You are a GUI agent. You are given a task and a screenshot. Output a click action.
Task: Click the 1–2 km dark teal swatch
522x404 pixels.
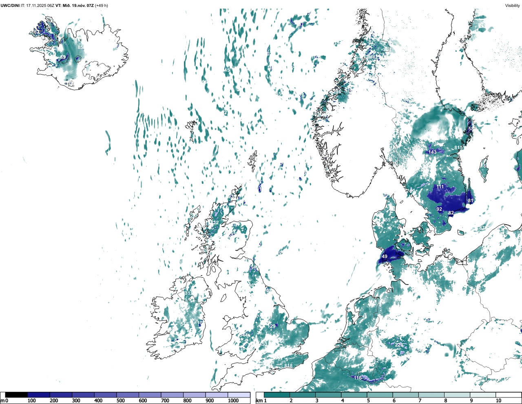(x=277, y=395)
